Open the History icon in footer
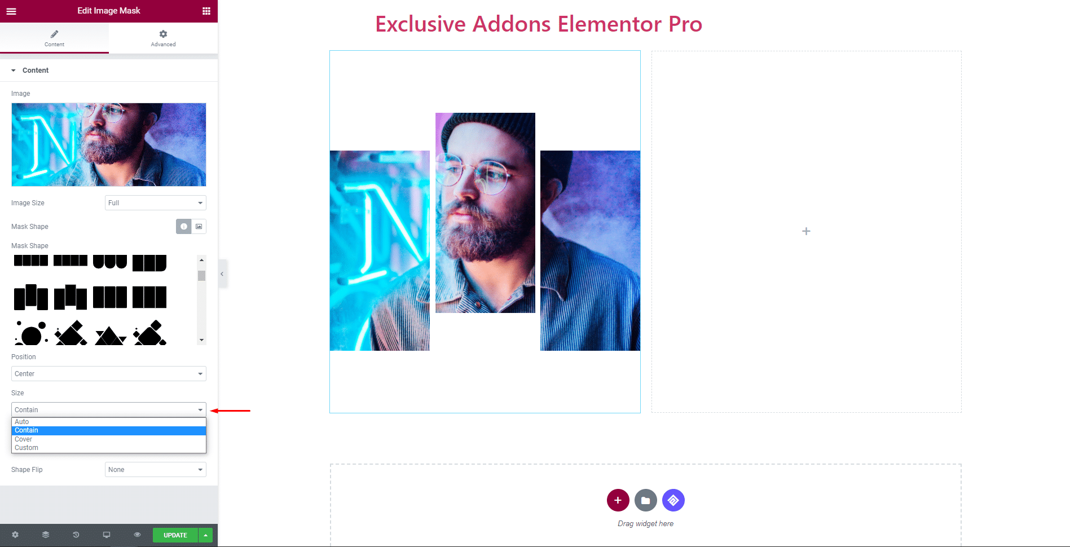 point(76,535)
